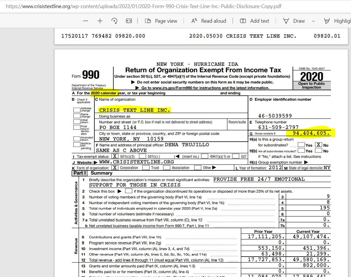The image size is (351, 277).
Task: Click employer ID 46-5039599
Action: click(275, 116)
